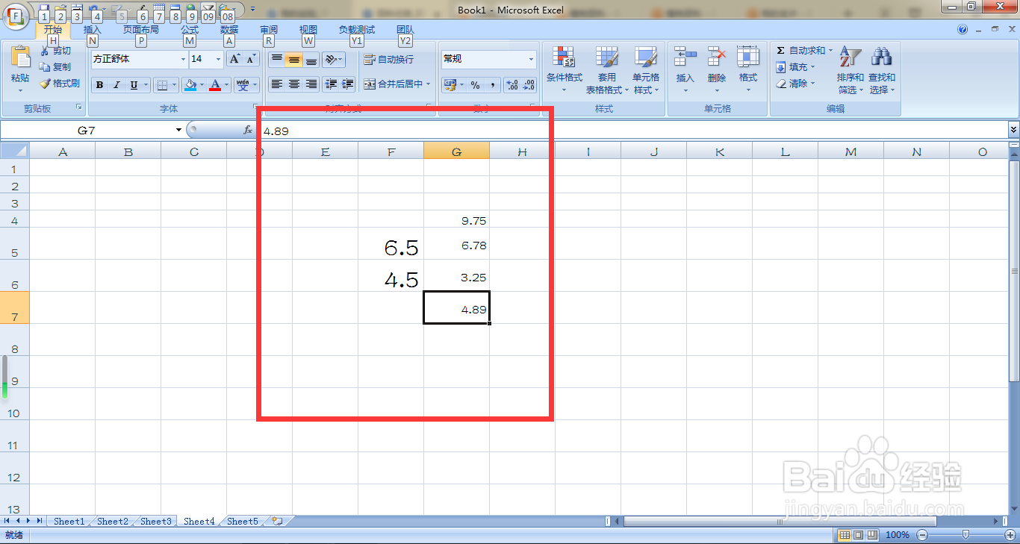Switch to the Formulas (公式) tab
This screenshot has width=1020, height=544.
pos(190,30)
